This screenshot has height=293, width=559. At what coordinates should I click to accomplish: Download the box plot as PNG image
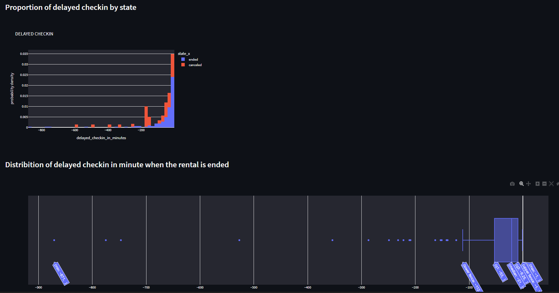click(512, 184)
